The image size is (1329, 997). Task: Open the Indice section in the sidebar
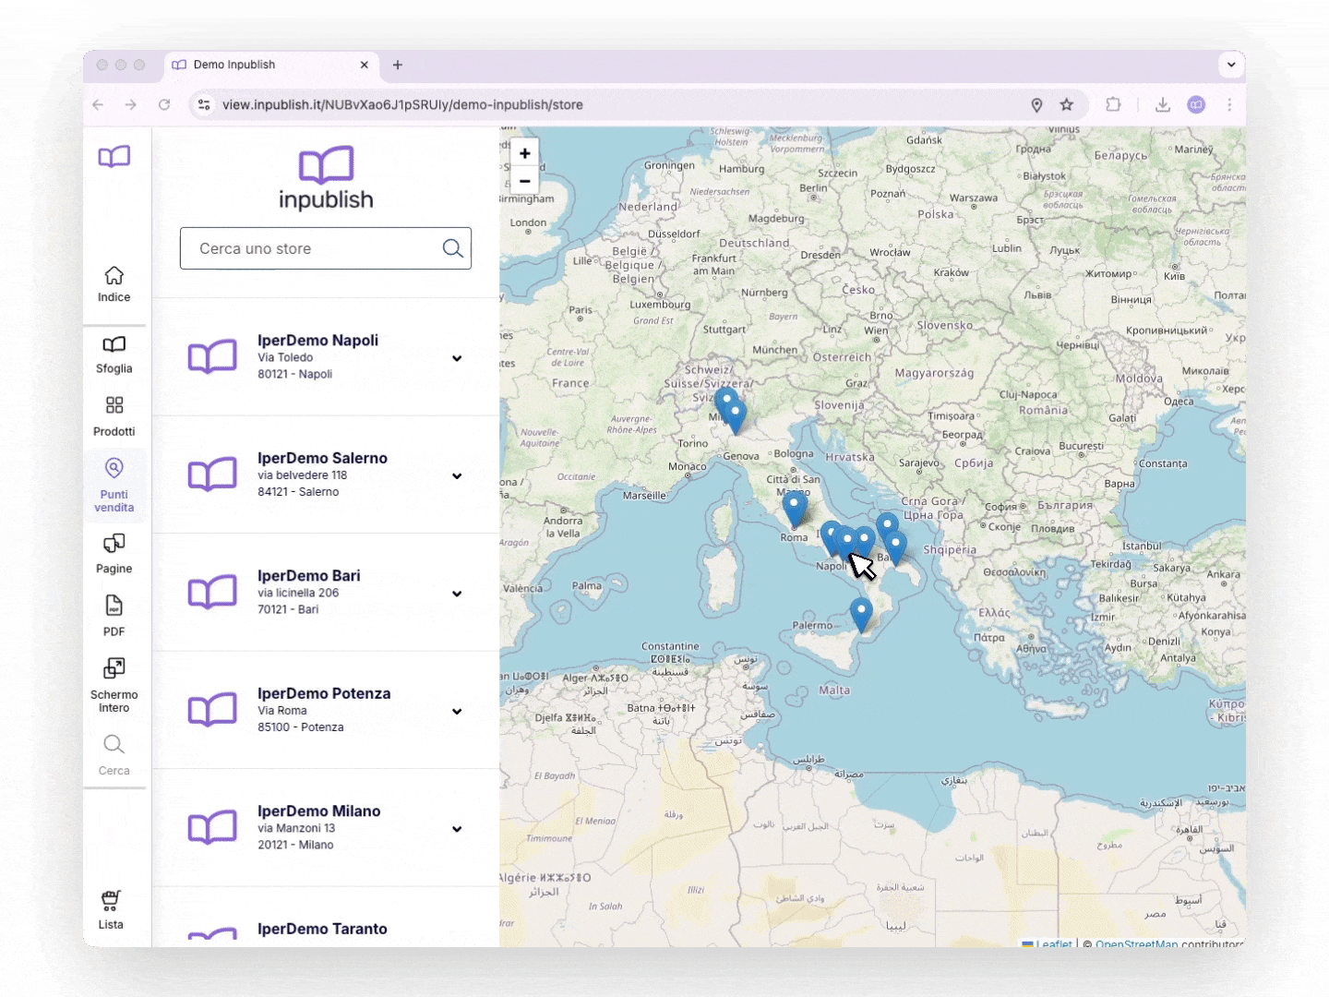pyautogui.click(x=114, y=282)
